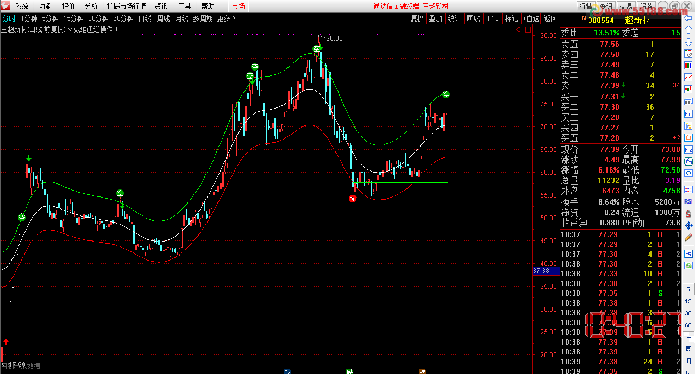695x374 pixels.
Task: Click the wavy line indicator icon
Action: (688, 189)
